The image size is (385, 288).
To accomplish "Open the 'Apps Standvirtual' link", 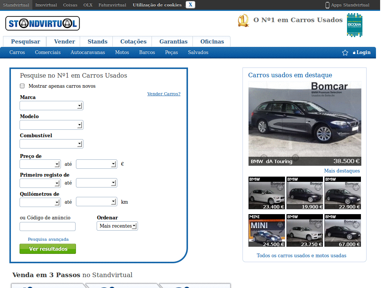I will [350, 5].
